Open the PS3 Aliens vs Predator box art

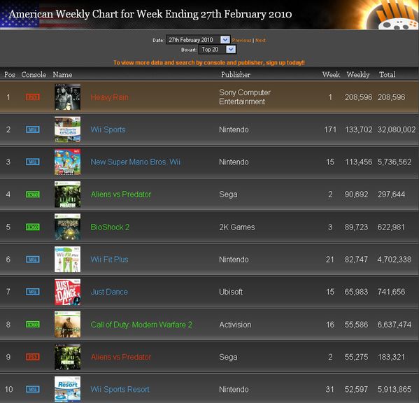point(67,357)
